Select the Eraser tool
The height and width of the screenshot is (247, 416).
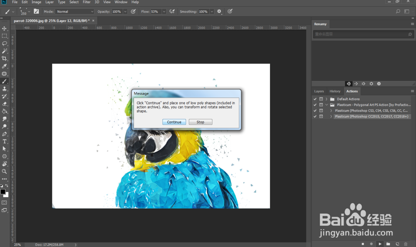[4, 104]
